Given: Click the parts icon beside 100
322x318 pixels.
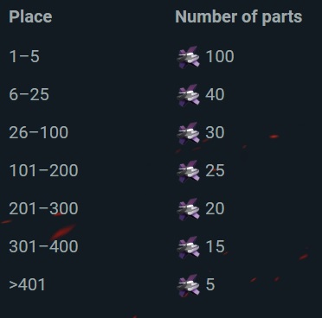Looking at the screenshot, I should coord(188,57).
